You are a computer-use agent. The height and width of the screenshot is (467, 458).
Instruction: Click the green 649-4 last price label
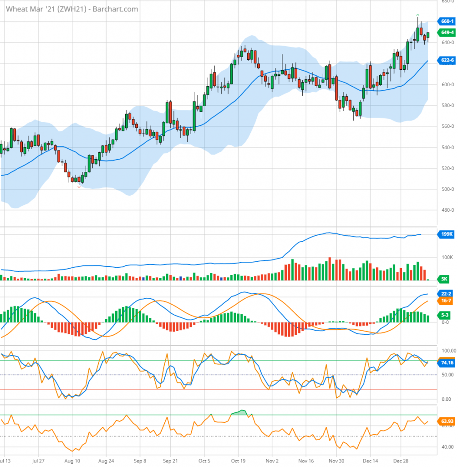click(x=447, y=32)
